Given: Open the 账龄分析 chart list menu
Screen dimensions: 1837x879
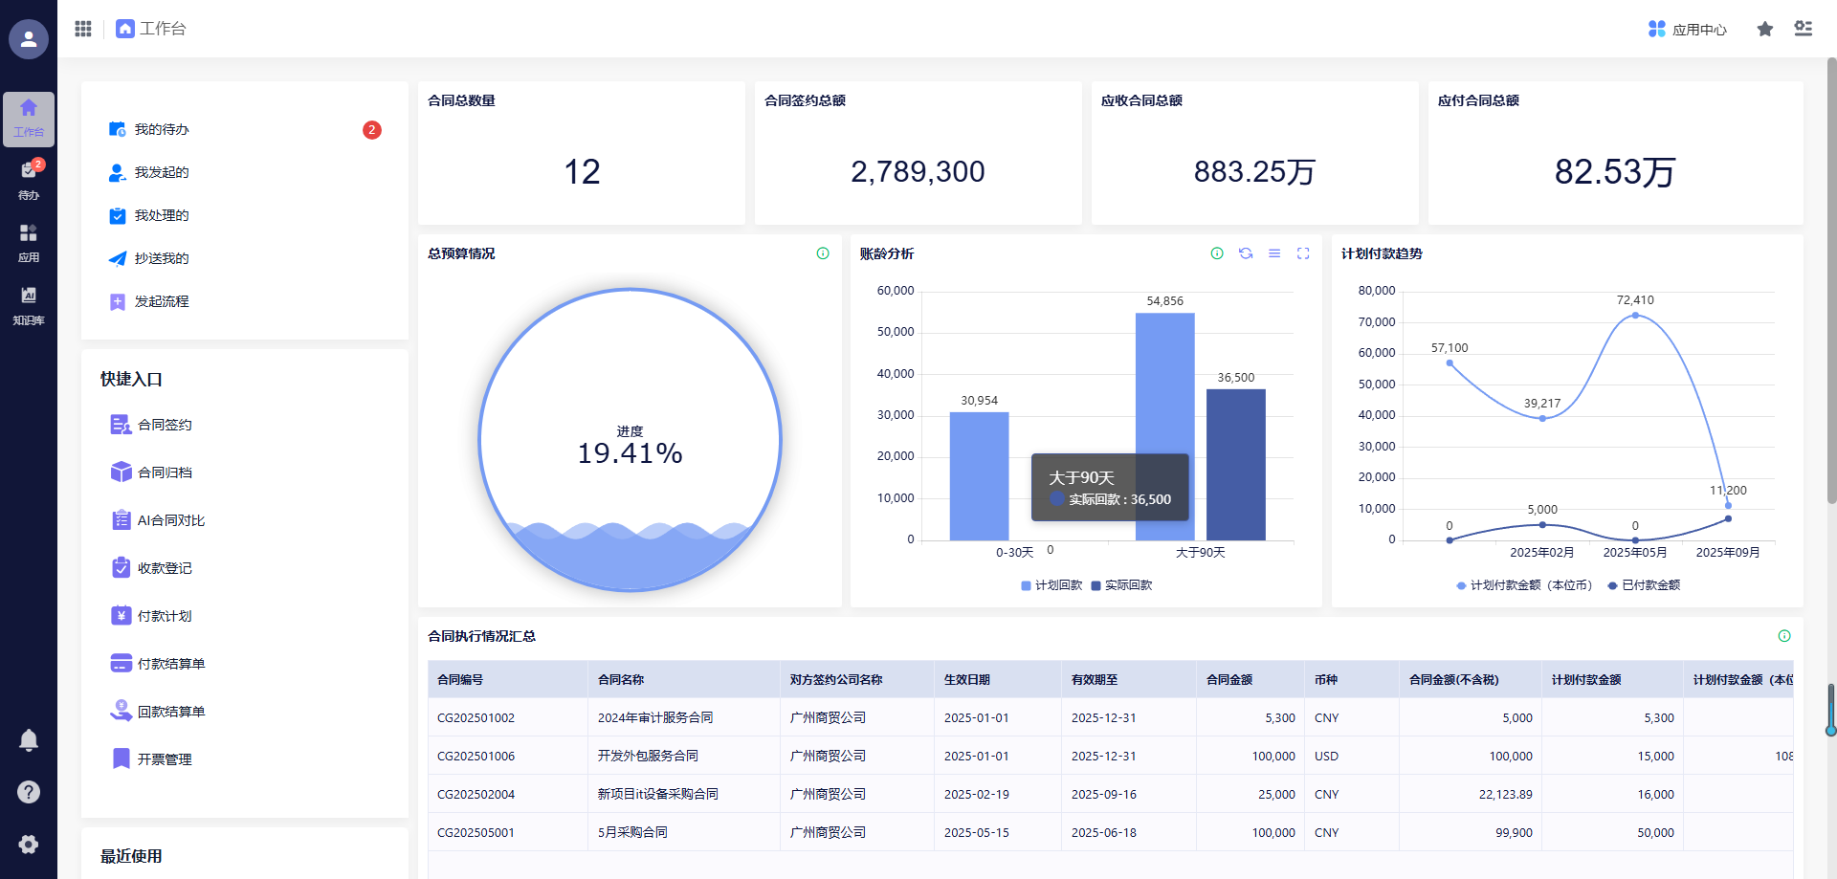Looking at the screenshot, I should pyautogui.click(x=1274, y=253).
